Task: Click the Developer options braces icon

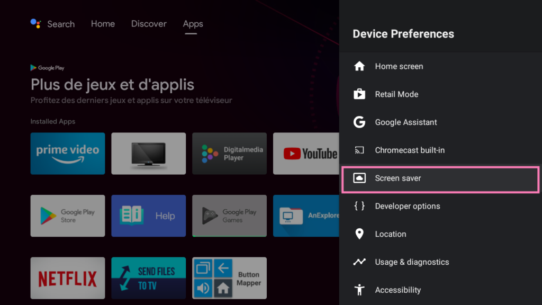Action: point(359,206)
